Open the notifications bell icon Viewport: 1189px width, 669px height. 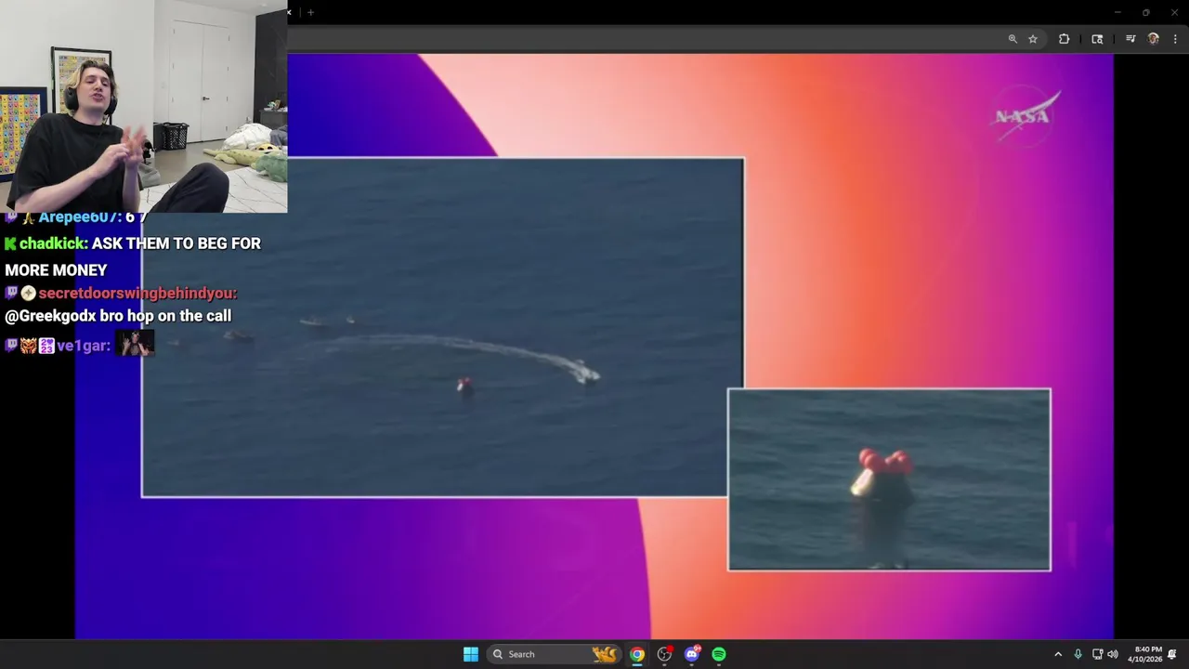click(x=1172, y=654)
